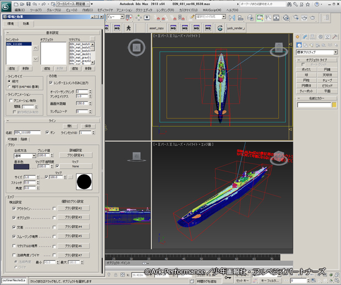Screen dimensions: 341x285
Task: Enable the 法線角度 / ワイヤ checkbox
Action: tap(14, 255)
